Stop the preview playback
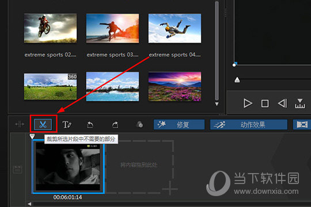Screen dimensions: 311x207 tap(265, 103)
